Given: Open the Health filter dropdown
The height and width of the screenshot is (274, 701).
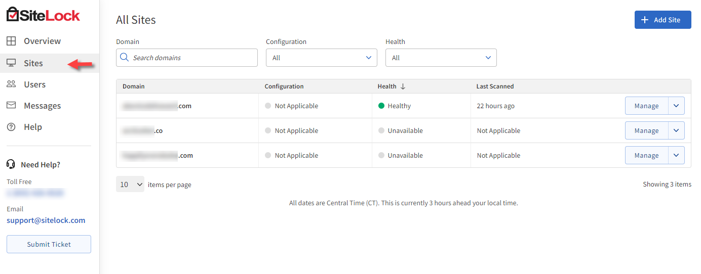Looking at the screenshot, I should [x=441, y=58].
